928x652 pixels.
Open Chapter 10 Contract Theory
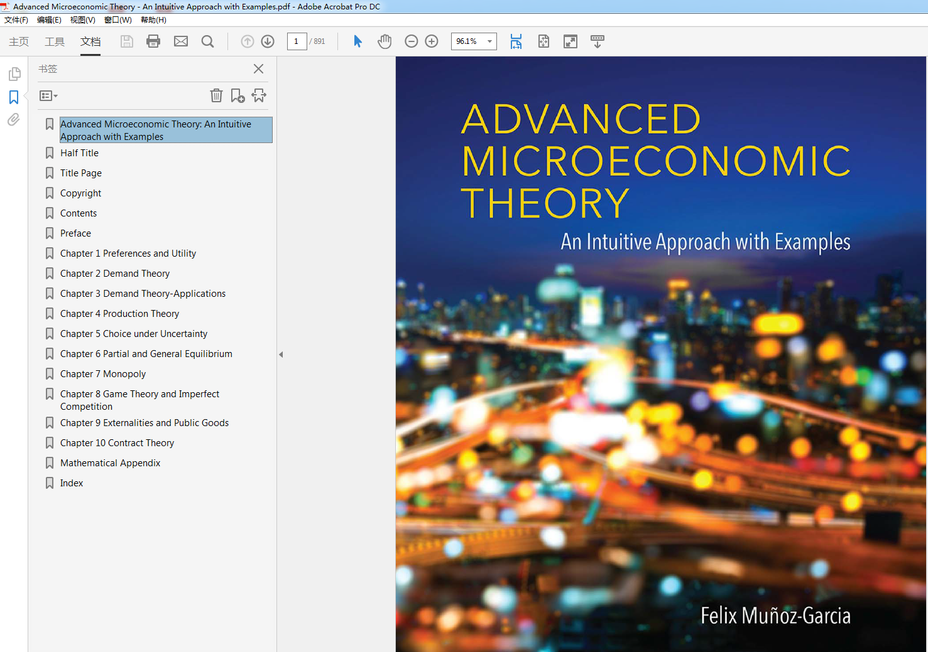(117, 443)
